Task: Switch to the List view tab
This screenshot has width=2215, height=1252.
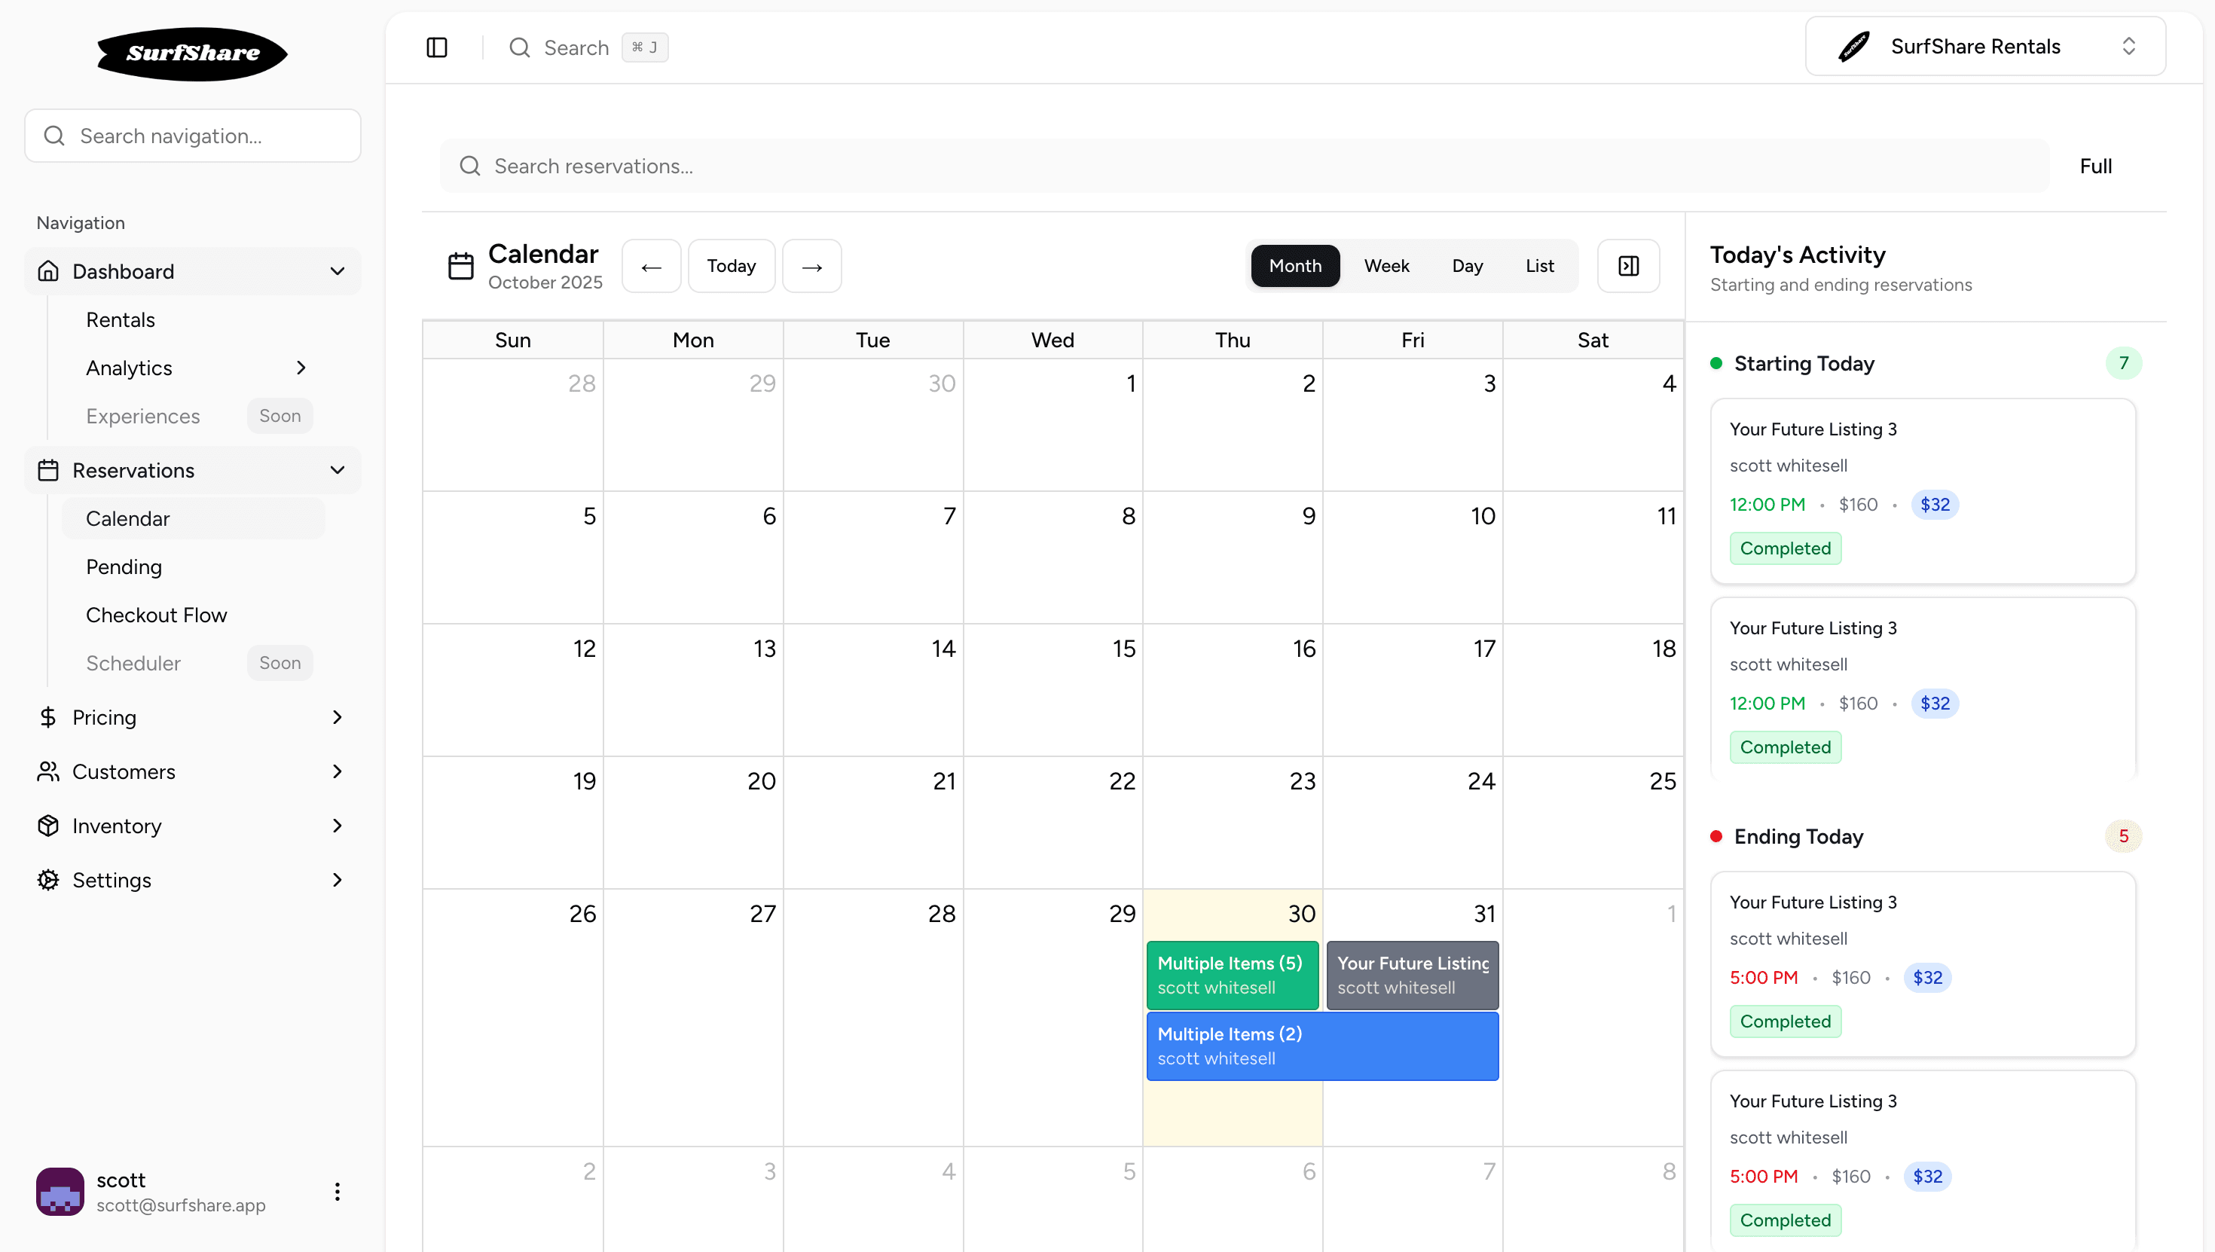Action: [x=1539, y=267]
